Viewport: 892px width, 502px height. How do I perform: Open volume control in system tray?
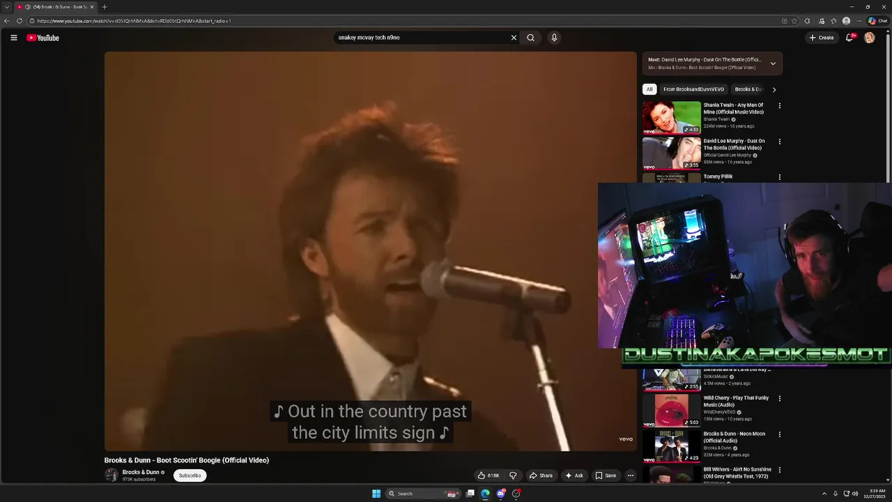(855, 494)
